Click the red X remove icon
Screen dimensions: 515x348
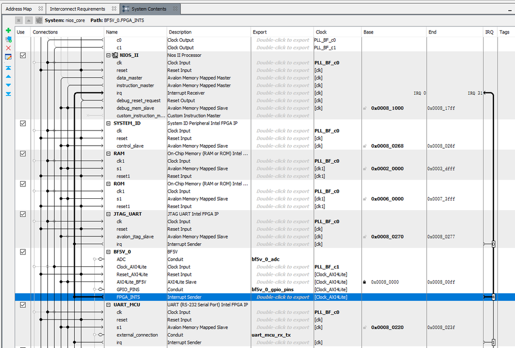coord(8,48)
